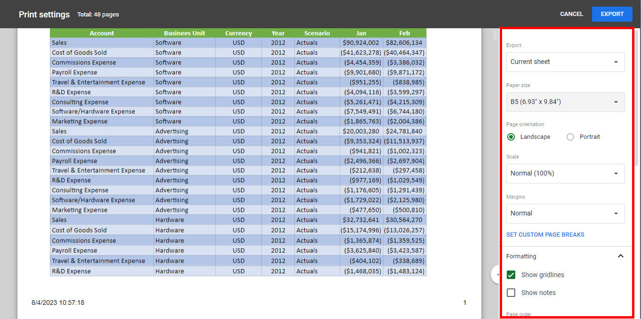The image size is (641, 319).
Task: Enable the Show notes checkbox
Action: tap(511, 293)
